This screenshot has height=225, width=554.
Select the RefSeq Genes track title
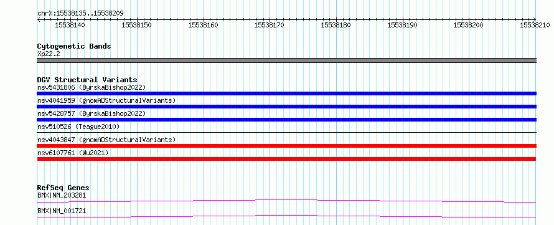[63, 188]
